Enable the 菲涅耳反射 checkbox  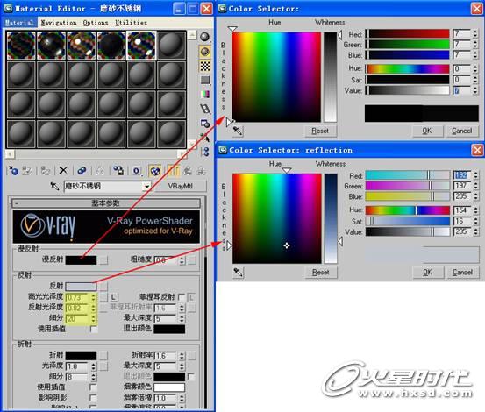pyautogui.click(x=182, y=297)
